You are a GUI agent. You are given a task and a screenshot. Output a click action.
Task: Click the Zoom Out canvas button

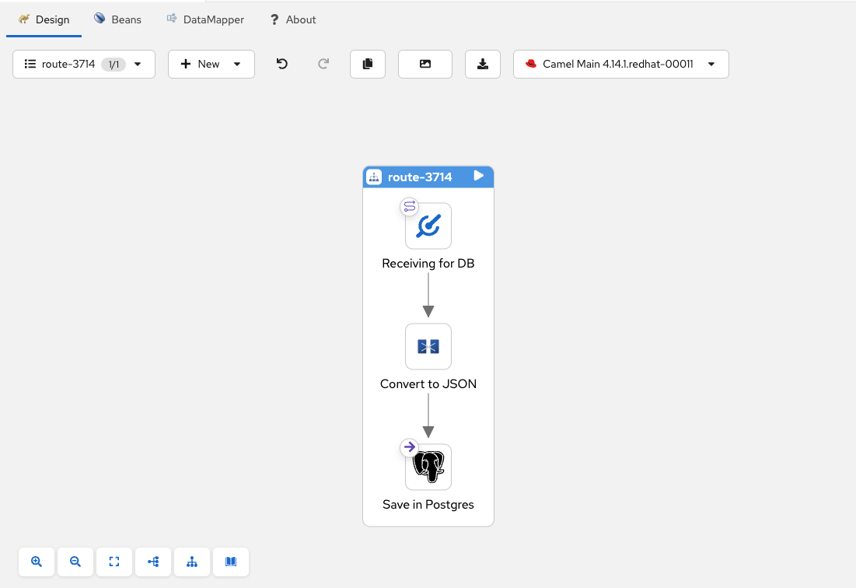75,562
